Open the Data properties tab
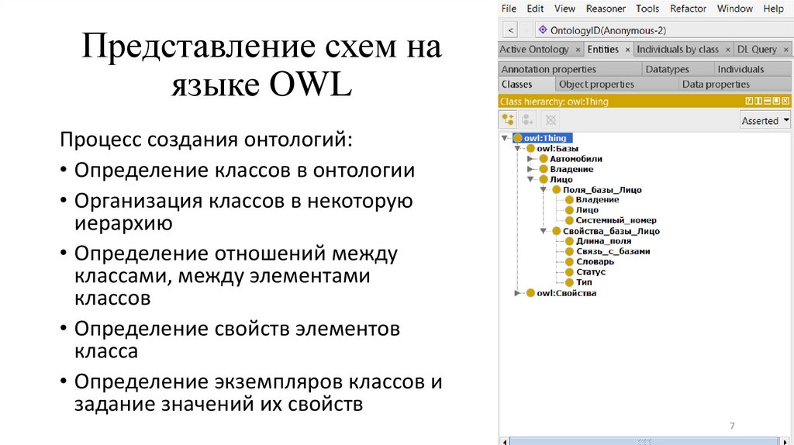This screenshot has width=794, height=445. pyautogui.click(x=735, y=84)
